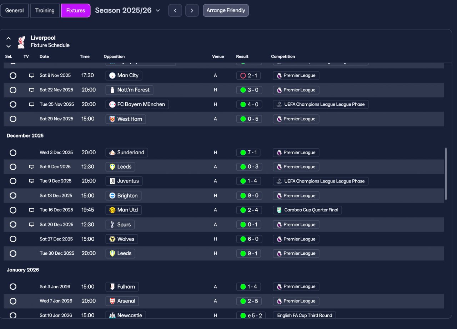Click the down chevron beside Liverpool crest
This screenshot has height=329, width=457.
(x=9, y=46)
